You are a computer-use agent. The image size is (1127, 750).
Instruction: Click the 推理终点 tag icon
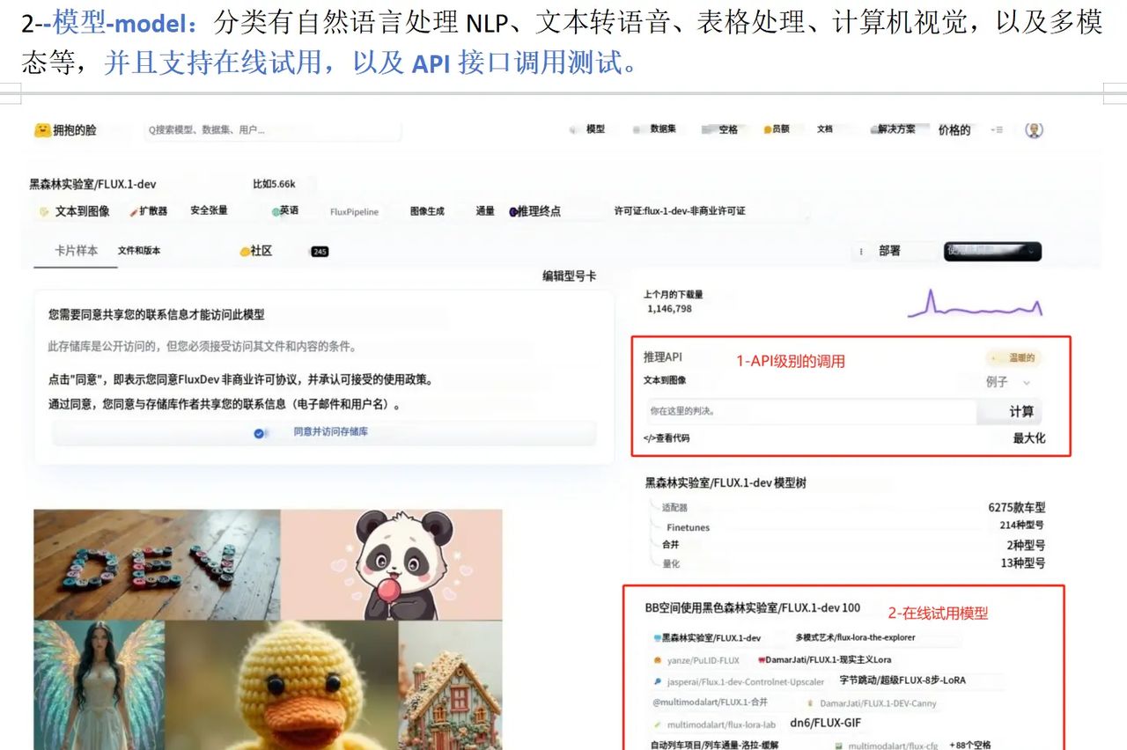pos(513,211)
